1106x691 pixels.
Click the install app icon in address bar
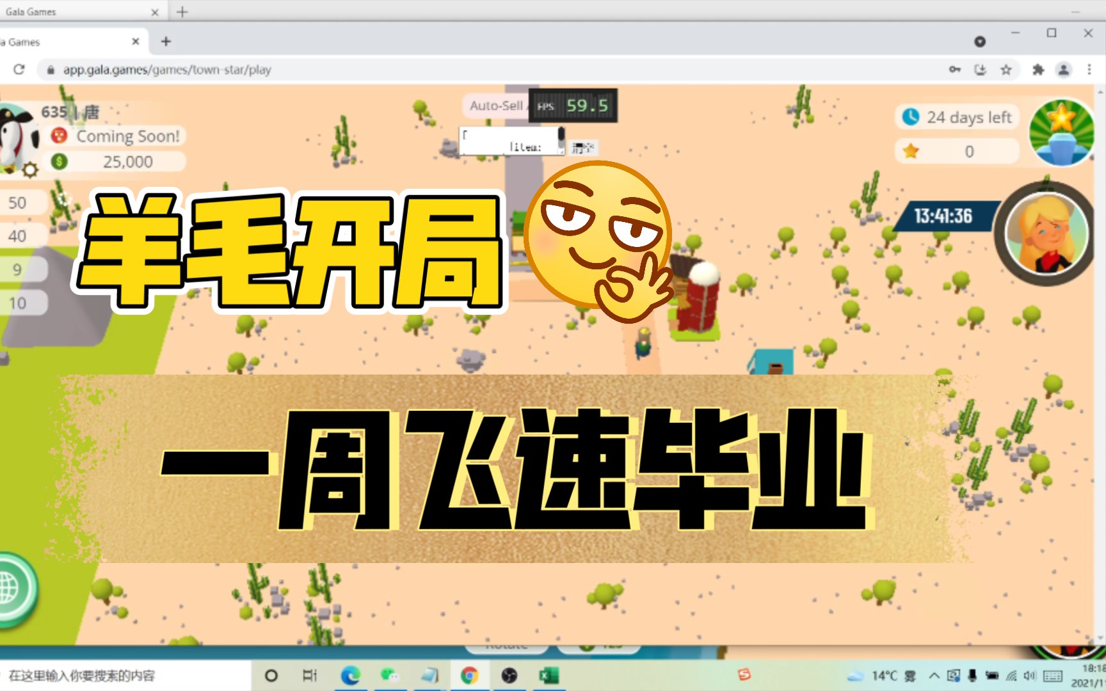pyautogui.click(x=980, y=70)
